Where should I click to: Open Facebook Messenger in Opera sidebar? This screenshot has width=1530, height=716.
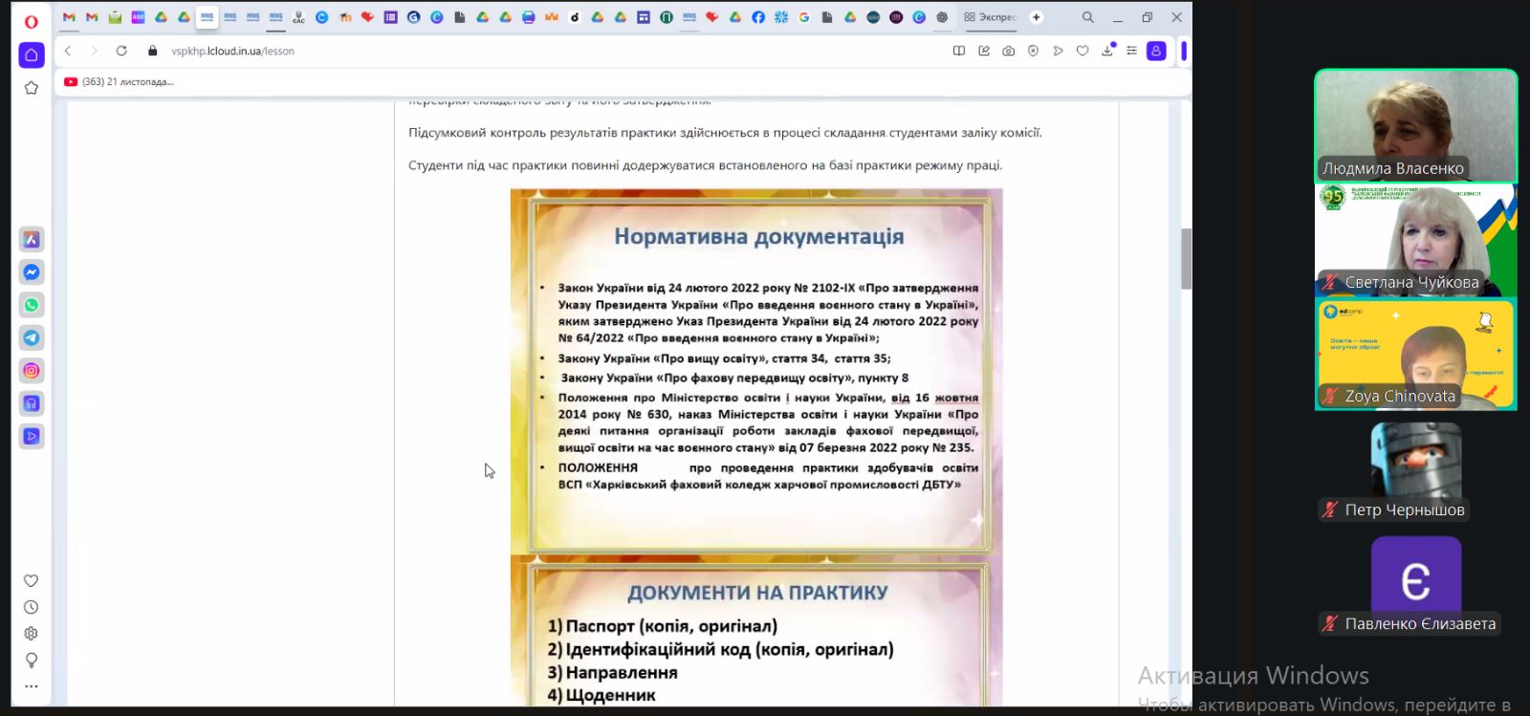click(x=32, y=272)
